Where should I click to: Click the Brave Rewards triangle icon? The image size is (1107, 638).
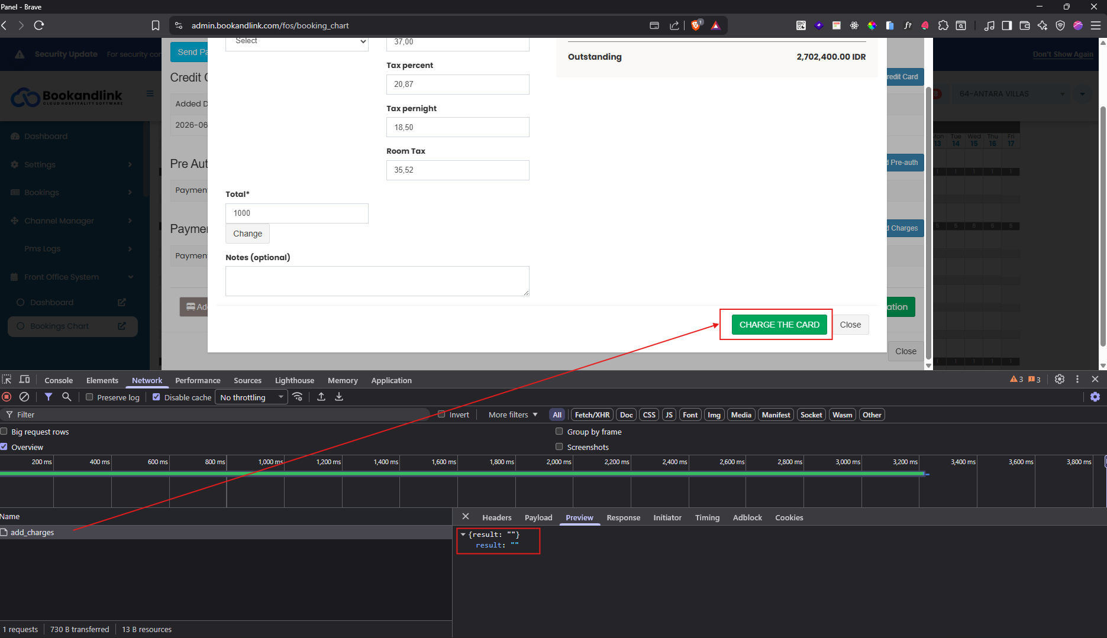[716, 25]
